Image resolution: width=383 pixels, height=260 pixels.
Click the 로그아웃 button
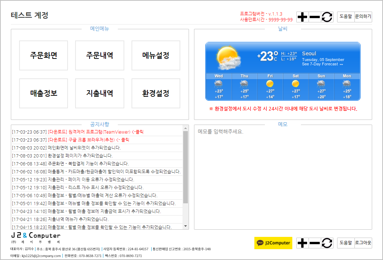[363, 243]
